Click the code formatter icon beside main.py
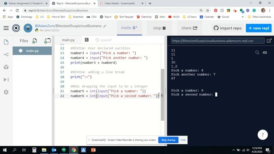 86,40
